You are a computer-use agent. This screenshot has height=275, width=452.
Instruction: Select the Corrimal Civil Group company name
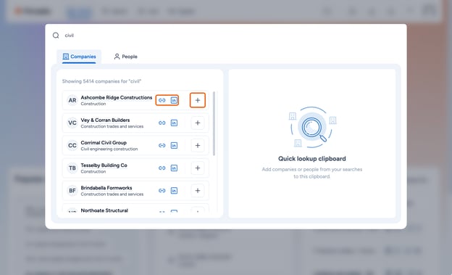104,143
